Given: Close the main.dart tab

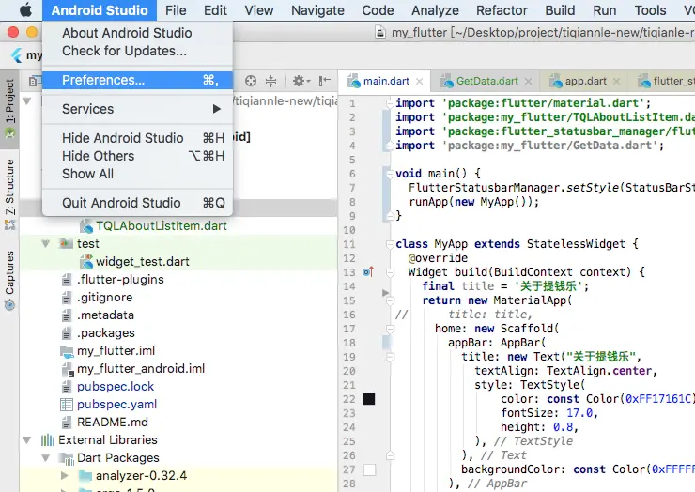Looking at the screenshot, I should click(419, 81).
